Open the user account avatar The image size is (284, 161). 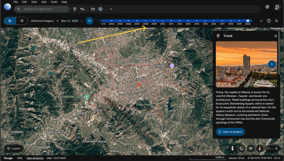tap(277, 7)
